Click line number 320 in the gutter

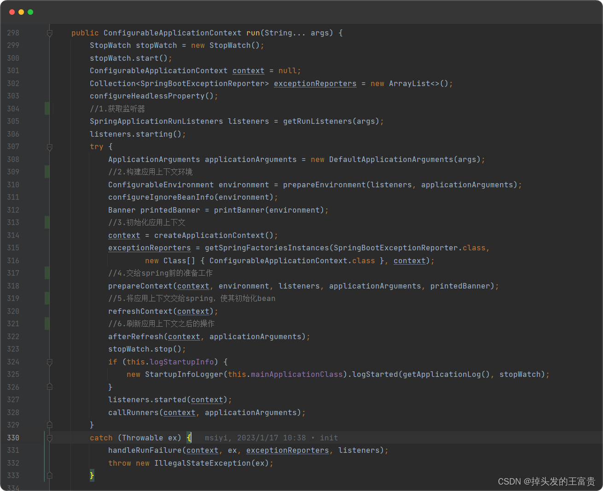click(x=13, y=312)
